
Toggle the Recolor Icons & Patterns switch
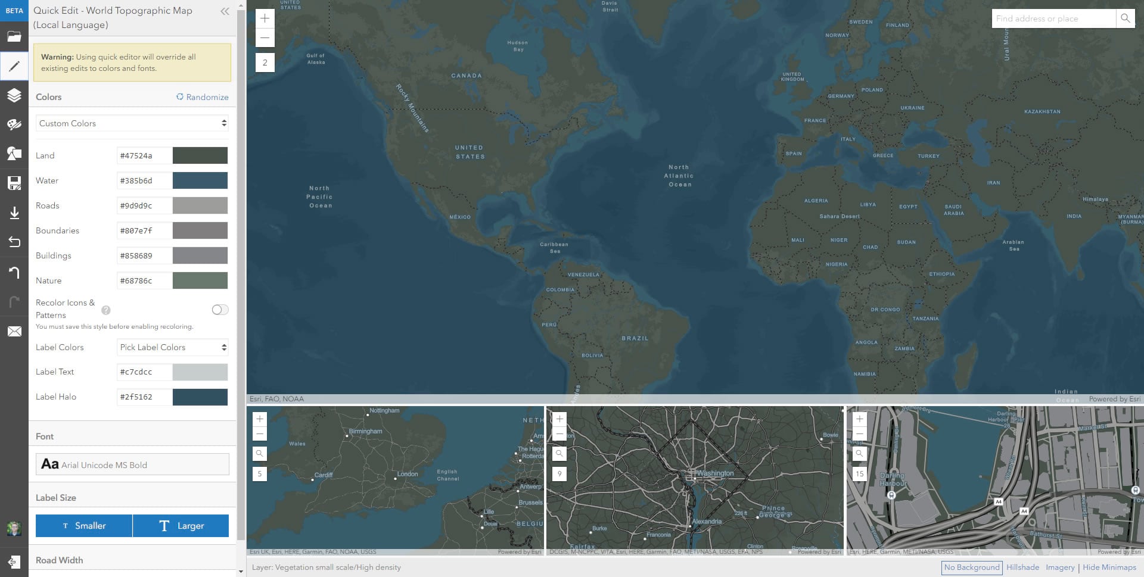[x=220, y=310]
